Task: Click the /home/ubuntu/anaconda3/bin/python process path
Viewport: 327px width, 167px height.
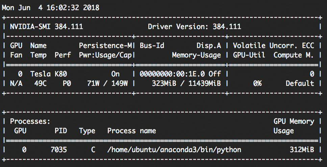Action: pos(174,150)
